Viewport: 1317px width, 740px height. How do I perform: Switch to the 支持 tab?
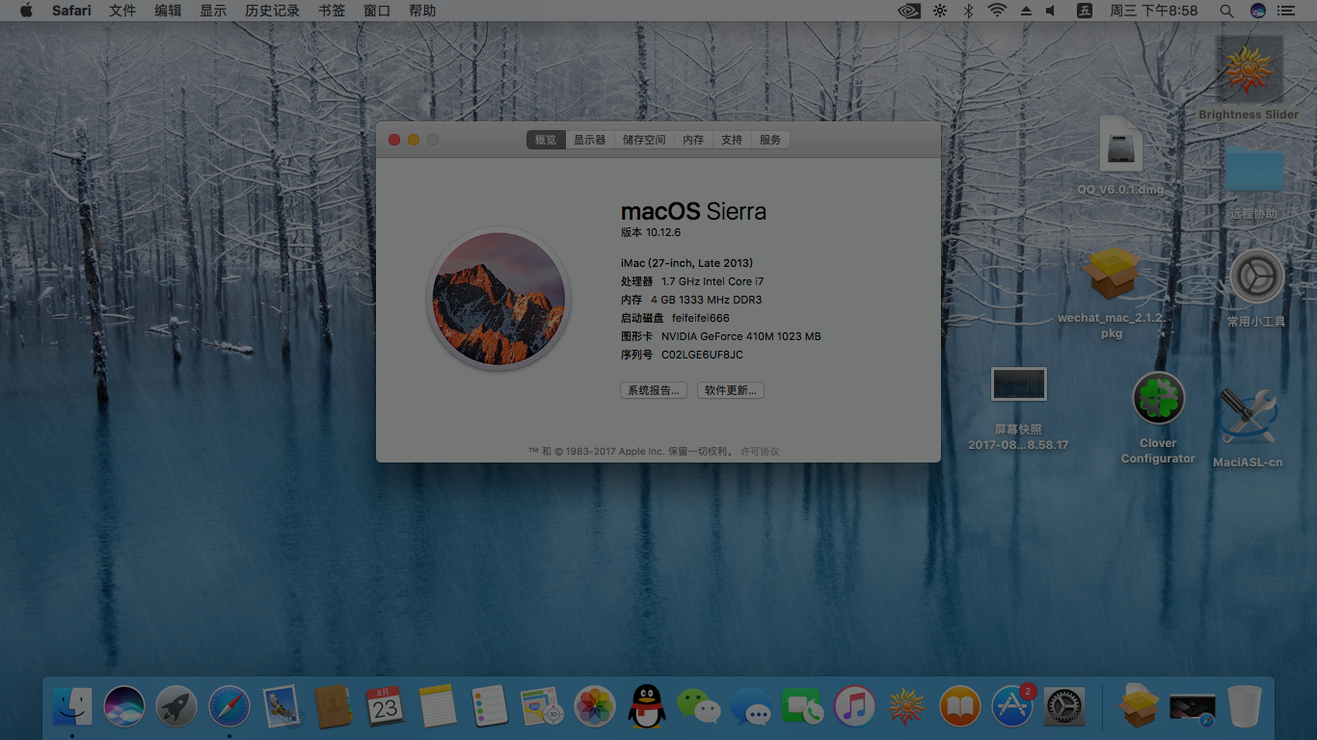[x=732, y=140]
